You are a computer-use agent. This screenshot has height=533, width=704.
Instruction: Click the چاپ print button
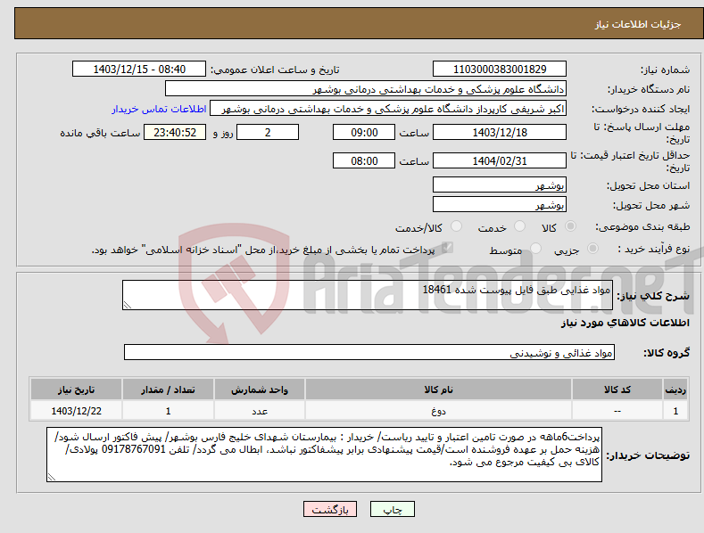click(393, 509)
